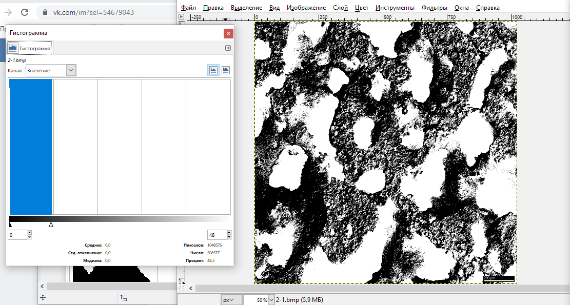The width and height of the screenshot is (570, 305).
Task: Click the black range start triangle marker
Action: (x=11, y=225)
